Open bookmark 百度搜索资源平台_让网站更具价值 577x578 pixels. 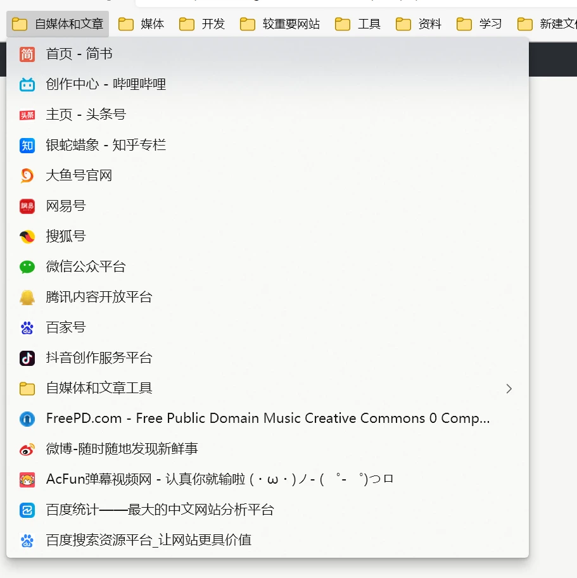[x=267, y=541]
